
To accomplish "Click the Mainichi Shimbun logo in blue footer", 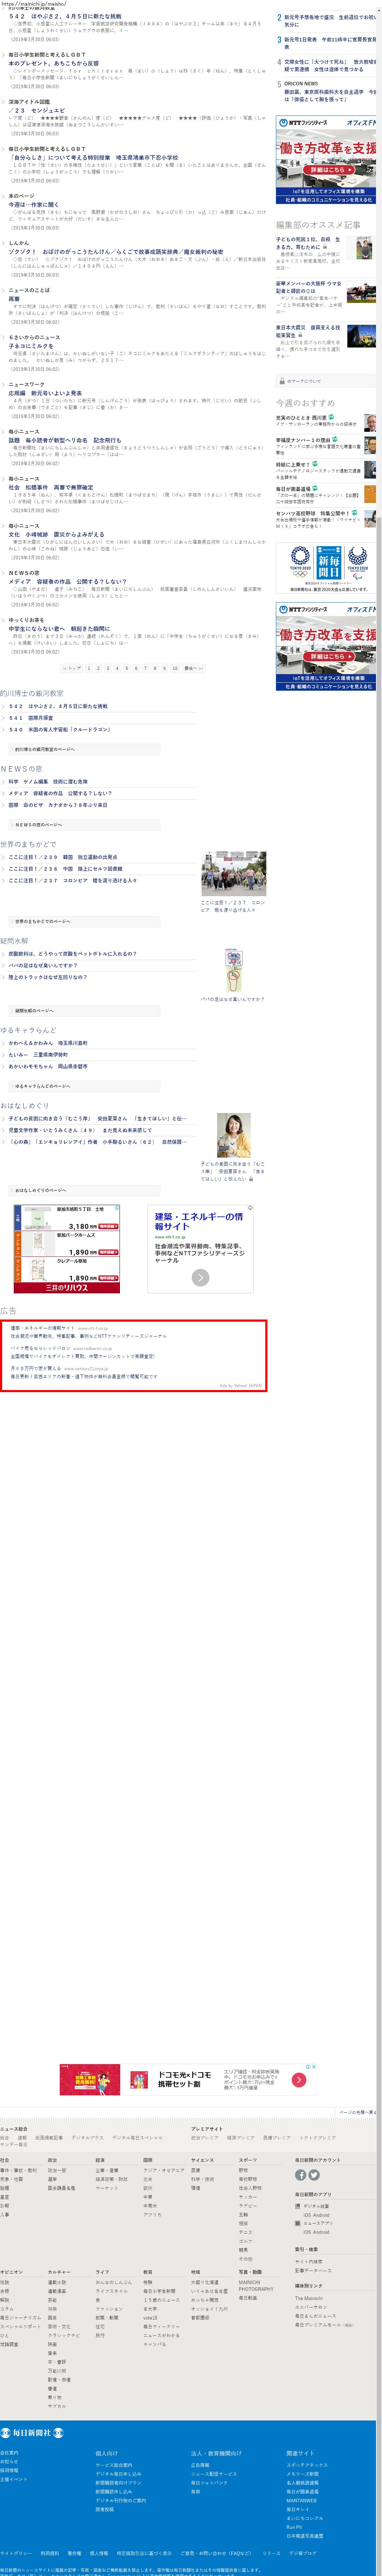I will pyautogui.click(x=32, y=2433).
